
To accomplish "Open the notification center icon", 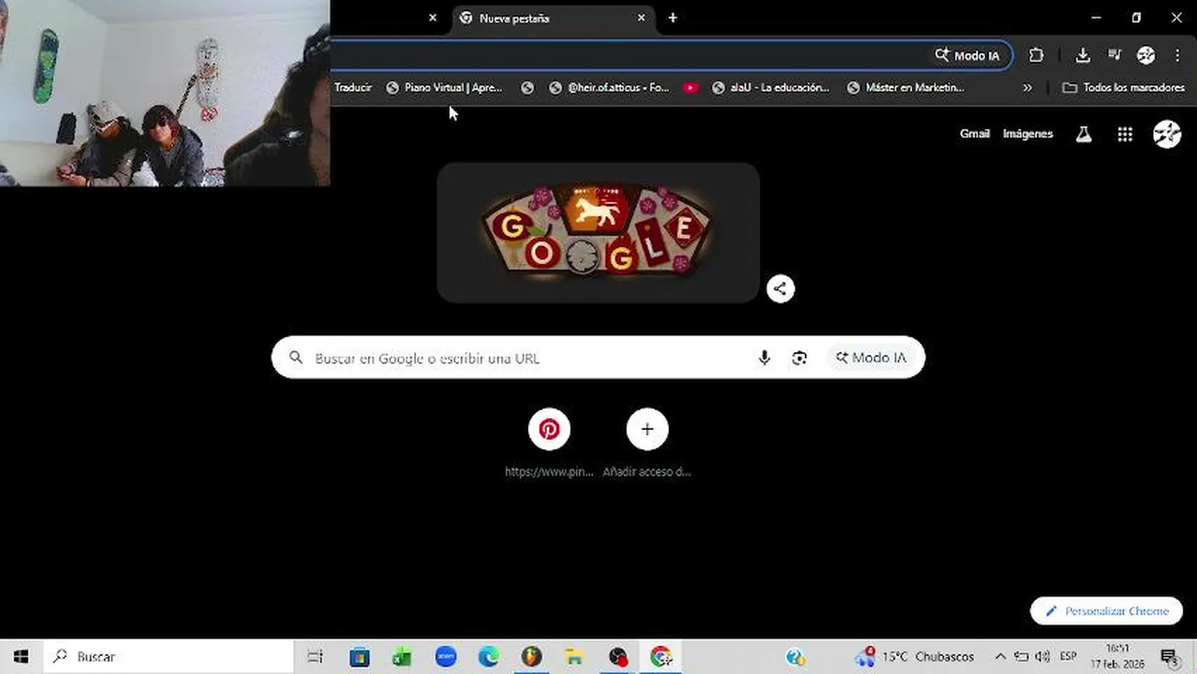I will [1169, 657].
